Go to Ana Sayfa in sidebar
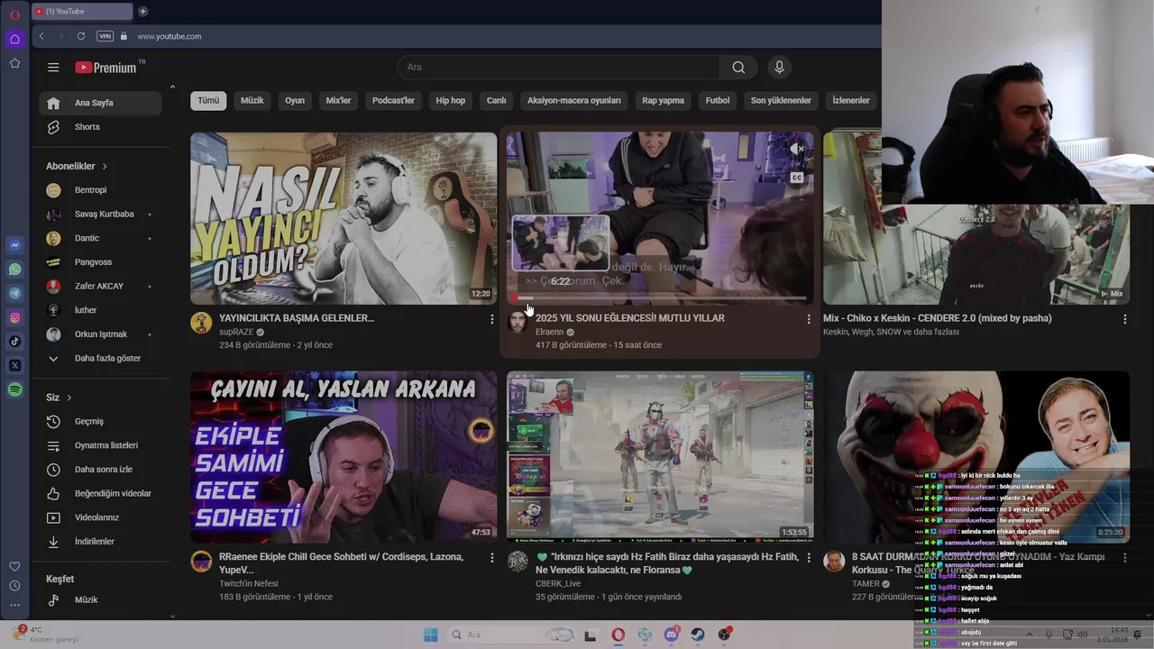Viewport: 1154px width, 649px height. (100, 103)
